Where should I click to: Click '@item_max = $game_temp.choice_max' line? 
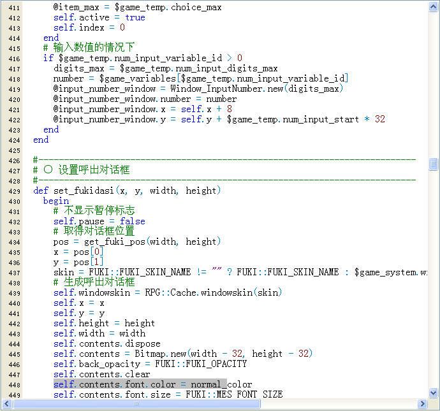[x=137, y=7]
